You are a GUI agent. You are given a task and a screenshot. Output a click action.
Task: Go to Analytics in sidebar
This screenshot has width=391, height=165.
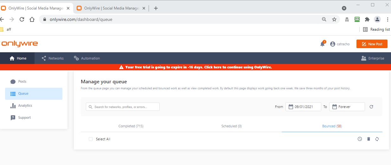pos(25,105)
